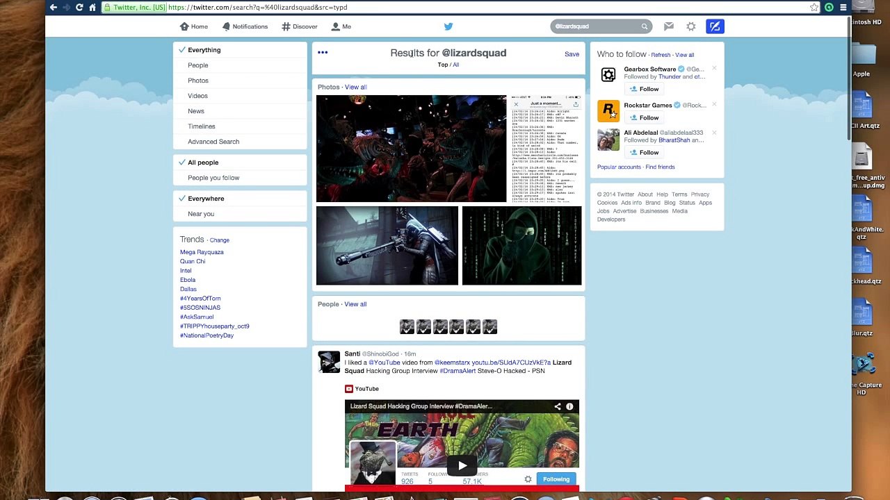Play the Lizard Squad interview video
Image resolution: width=890 pixels, height=500 pixels.
tap(462, 465)
